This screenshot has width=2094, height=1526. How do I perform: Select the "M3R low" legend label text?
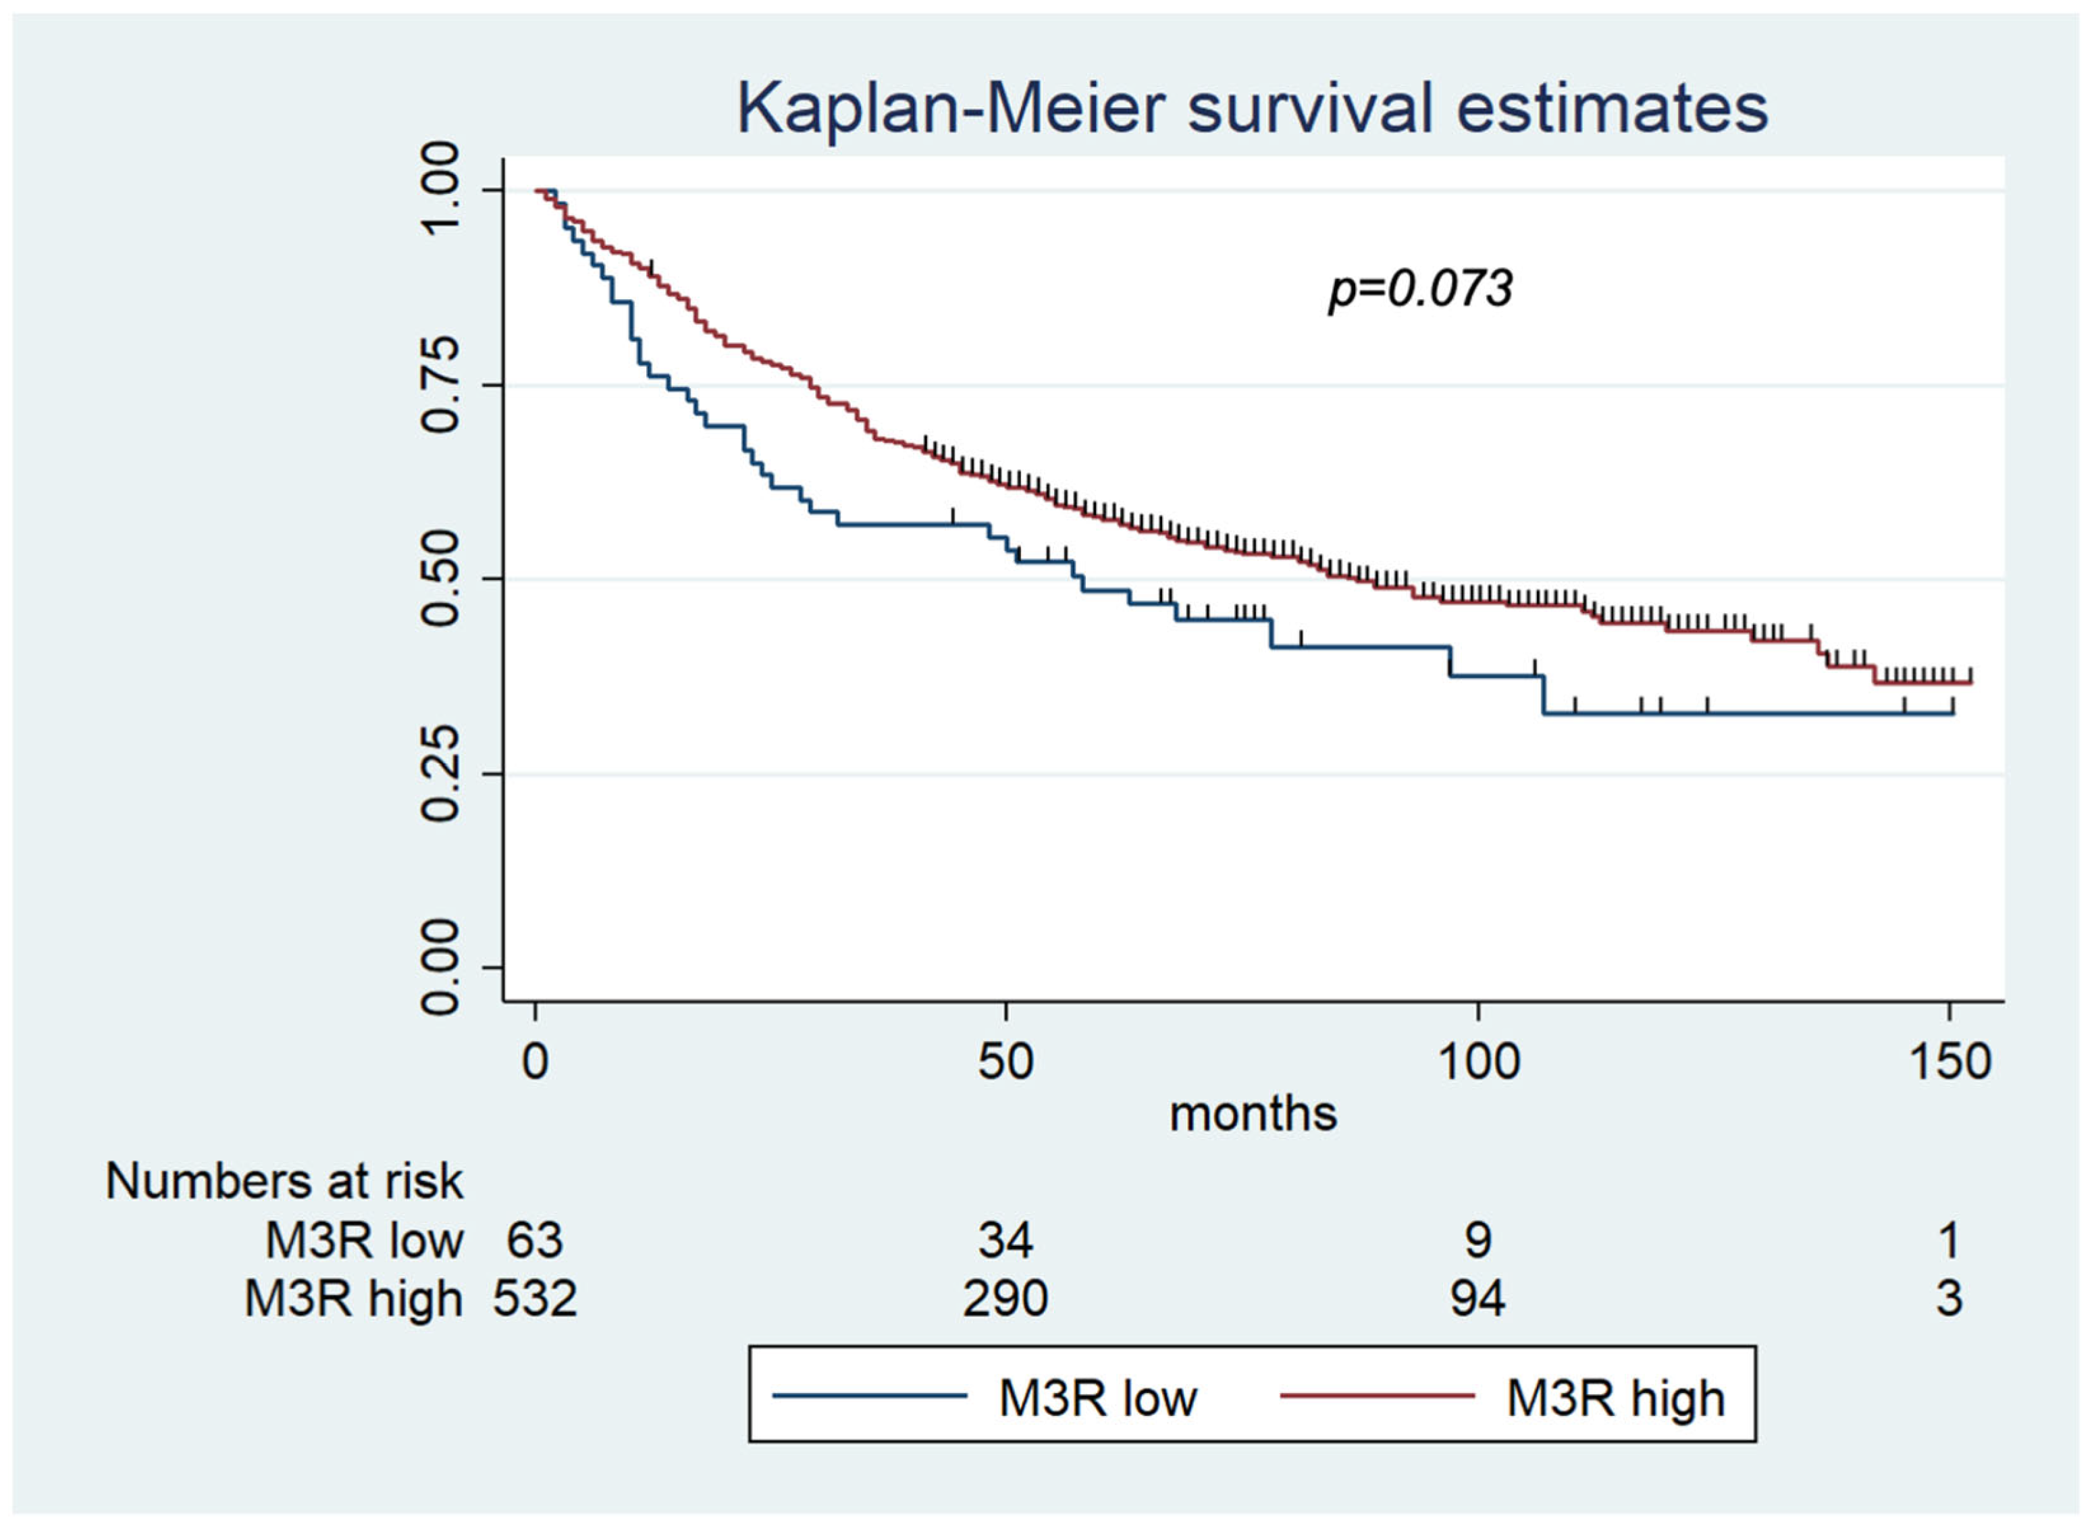(1097, 1398)
